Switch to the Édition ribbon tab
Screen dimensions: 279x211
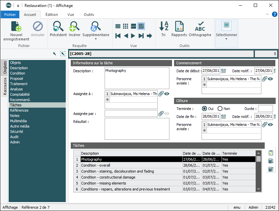[51, 15]
